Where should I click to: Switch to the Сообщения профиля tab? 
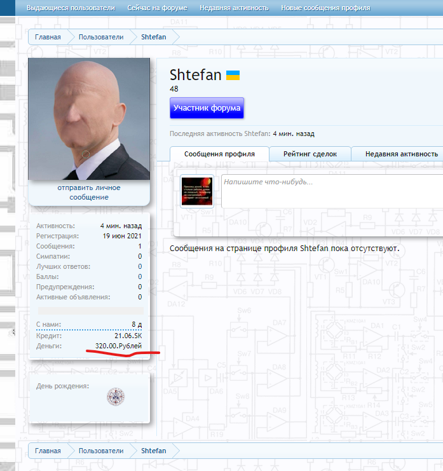[219, 154]
